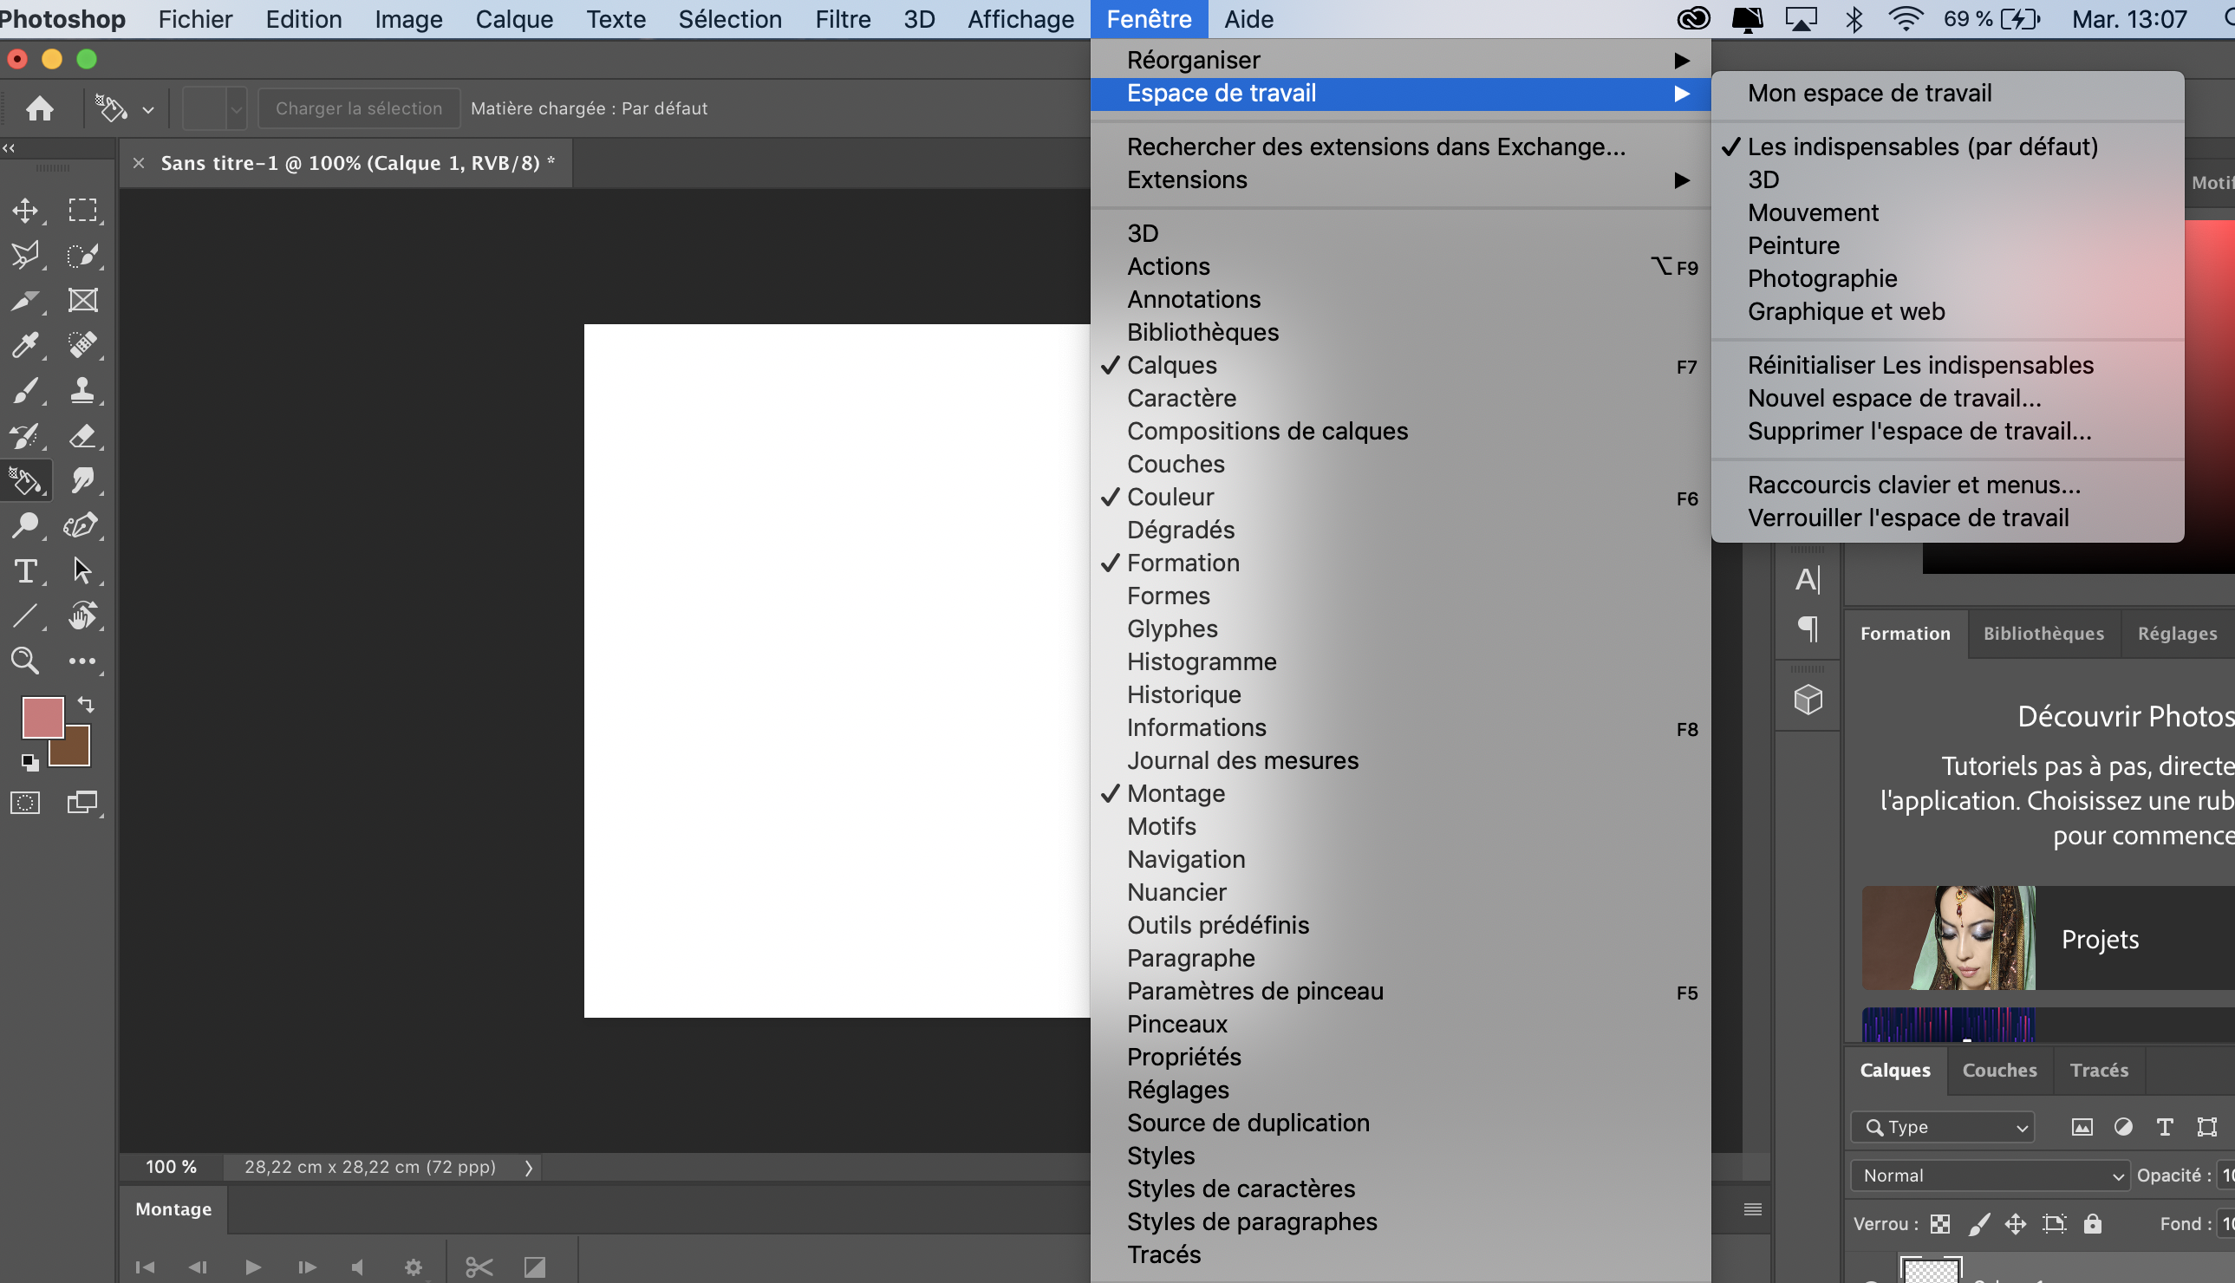Click the scissors split icon in Montage

coord(479,1267)
